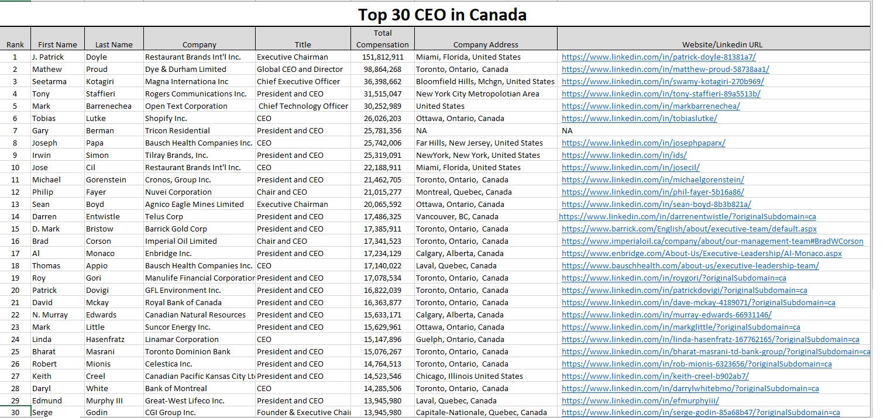
Task: Open the serge-godin LinkedIn link
Action: coord(701,412)
